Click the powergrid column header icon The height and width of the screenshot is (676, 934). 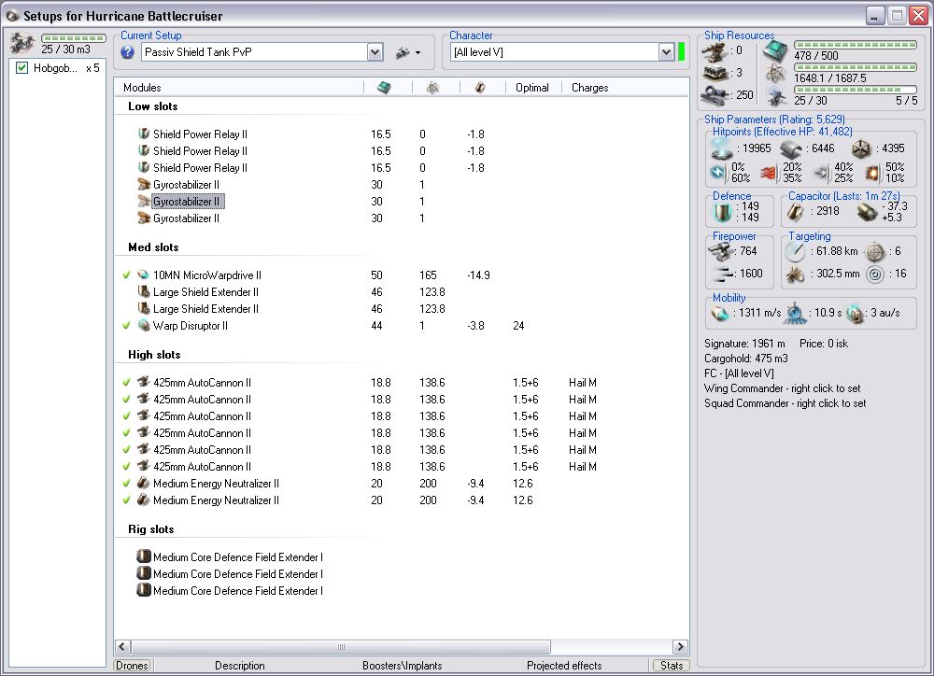[433, 88]
